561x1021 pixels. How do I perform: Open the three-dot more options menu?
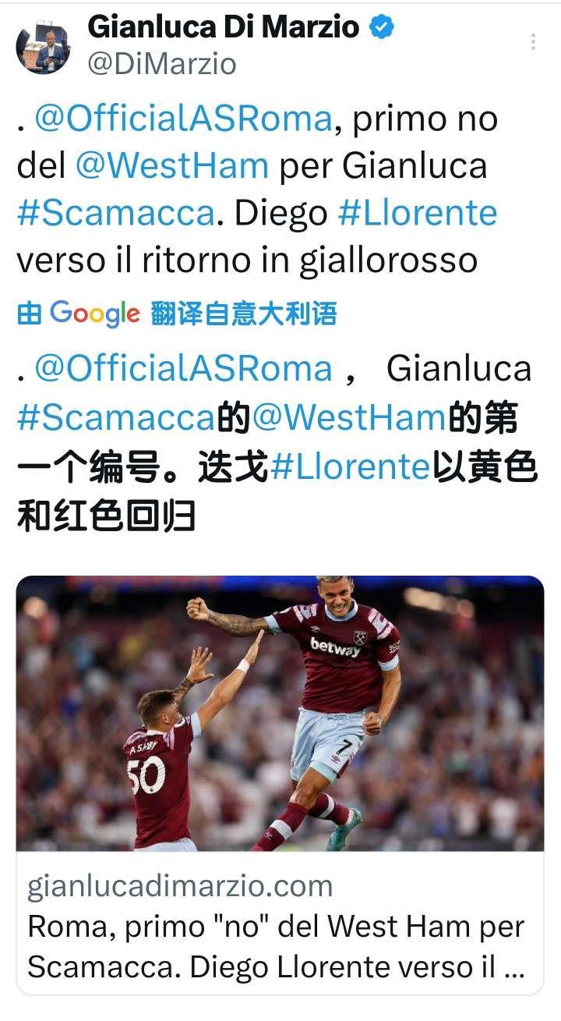pyautogui.click(x=533, y=41)
